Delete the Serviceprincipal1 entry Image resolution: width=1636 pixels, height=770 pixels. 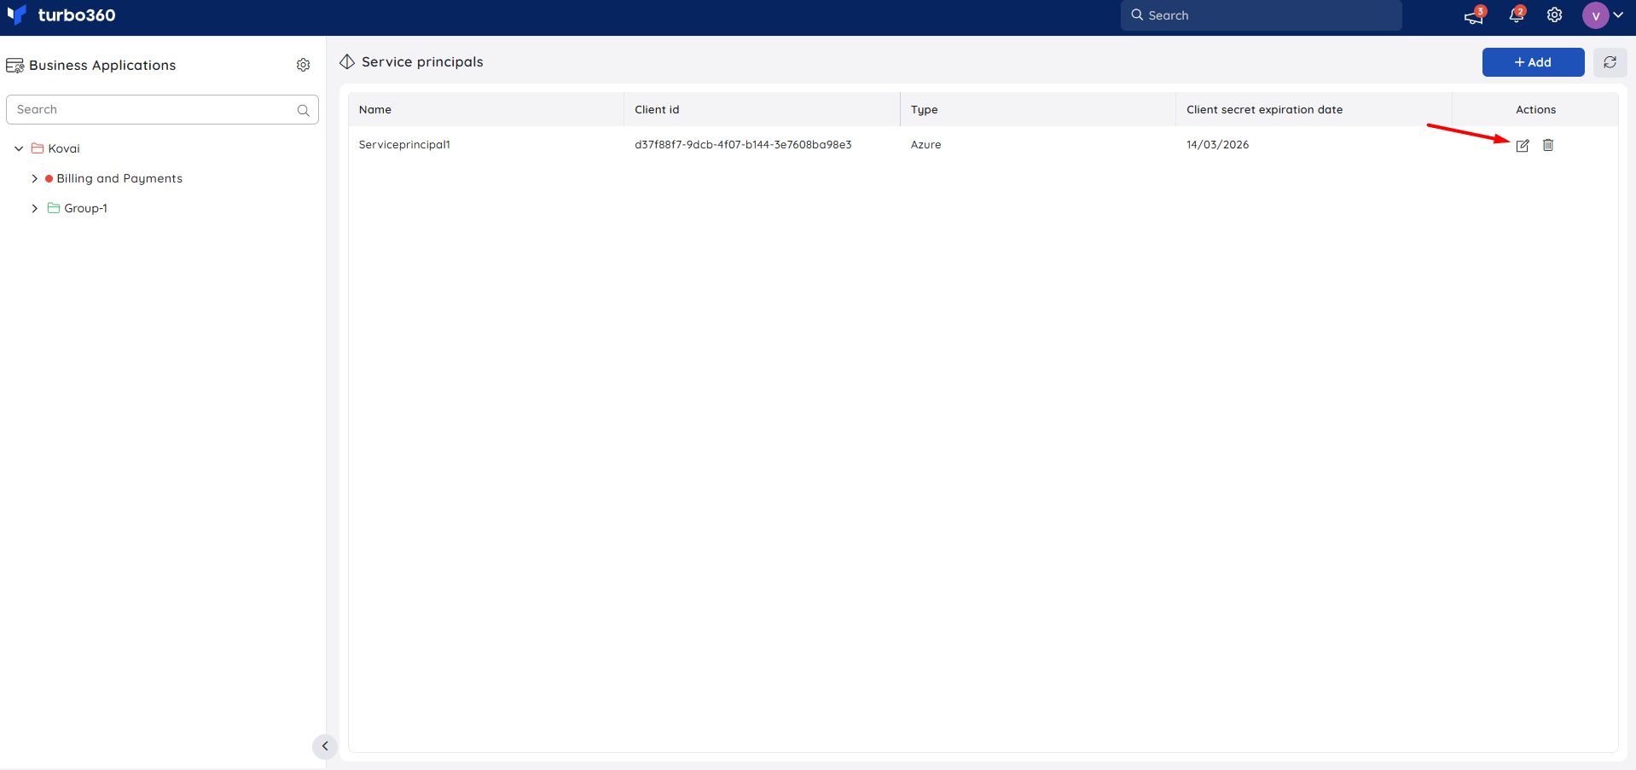(x=1548, y=145)
